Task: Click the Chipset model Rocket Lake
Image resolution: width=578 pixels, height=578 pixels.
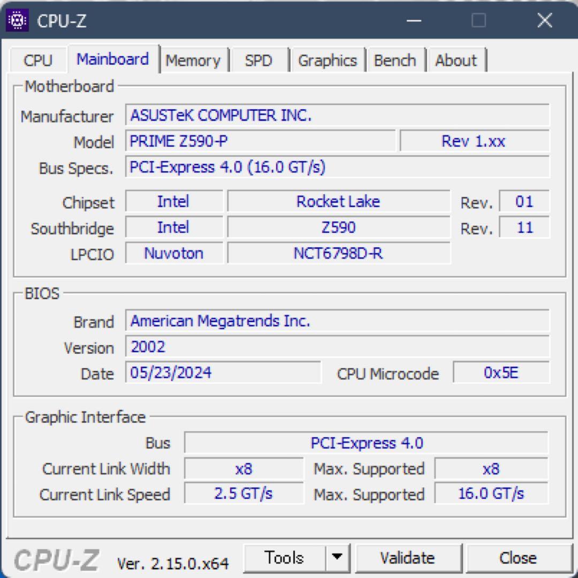Action: point(339,201)
